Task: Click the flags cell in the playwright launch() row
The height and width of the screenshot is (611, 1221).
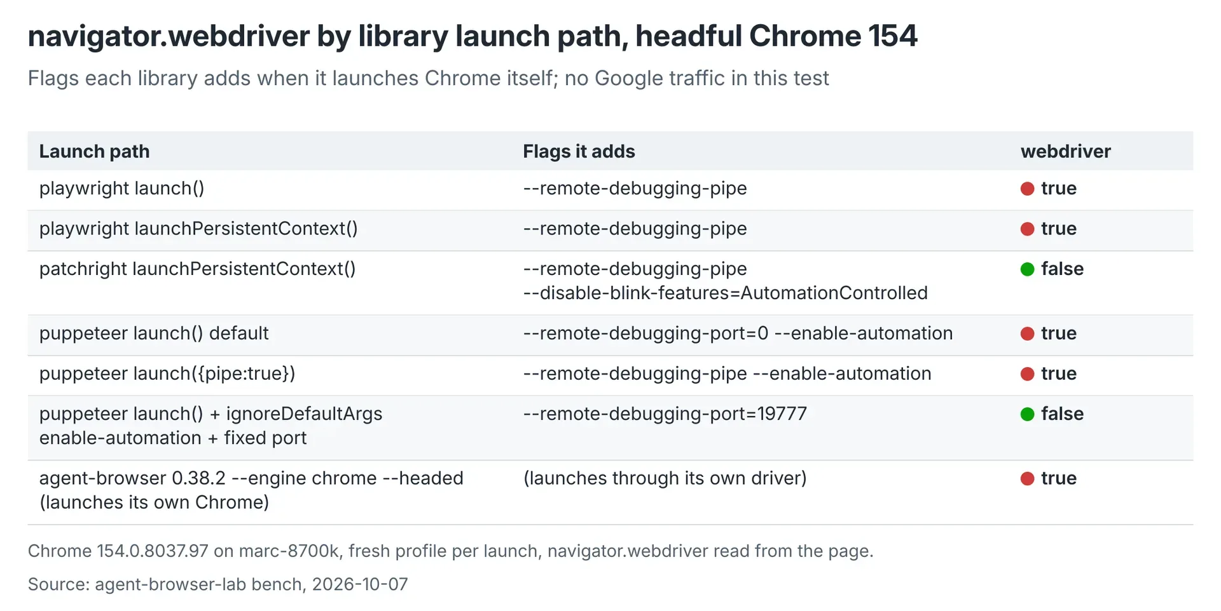Action: pyautogui.click(x=635, y=189)
